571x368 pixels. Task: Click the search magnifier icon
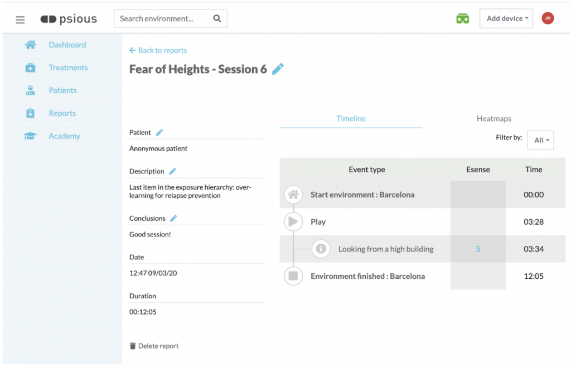click(x=217, y=18)
